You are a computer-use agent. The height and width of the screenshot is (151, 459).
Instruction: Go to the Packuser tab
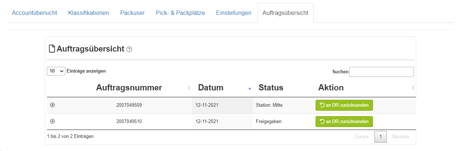coord(133,13)
